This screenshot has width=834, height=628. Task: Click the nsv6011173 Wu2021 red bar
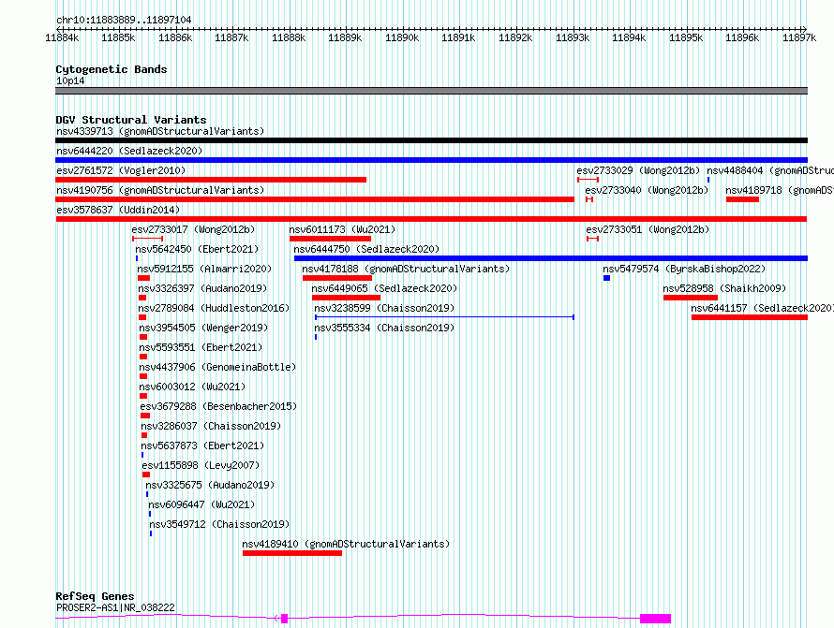click(x=330, y=239)
